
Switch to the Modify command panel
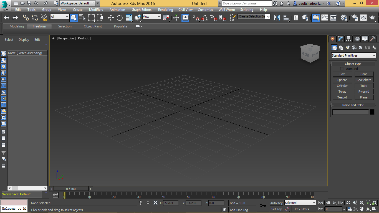340,39
